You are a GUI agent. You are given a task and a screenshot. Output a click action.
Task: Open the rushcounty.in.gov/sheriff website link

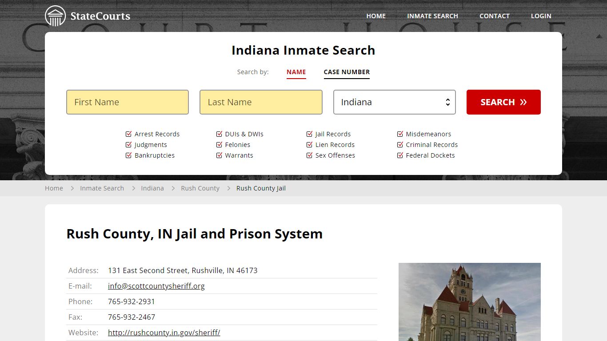164,333
